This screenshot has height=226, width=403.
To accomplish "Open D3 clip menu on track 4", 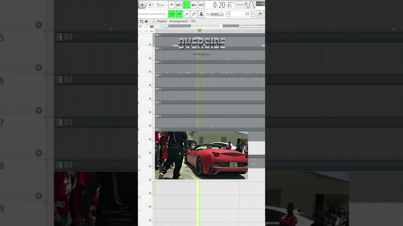I will coord(156,75).
